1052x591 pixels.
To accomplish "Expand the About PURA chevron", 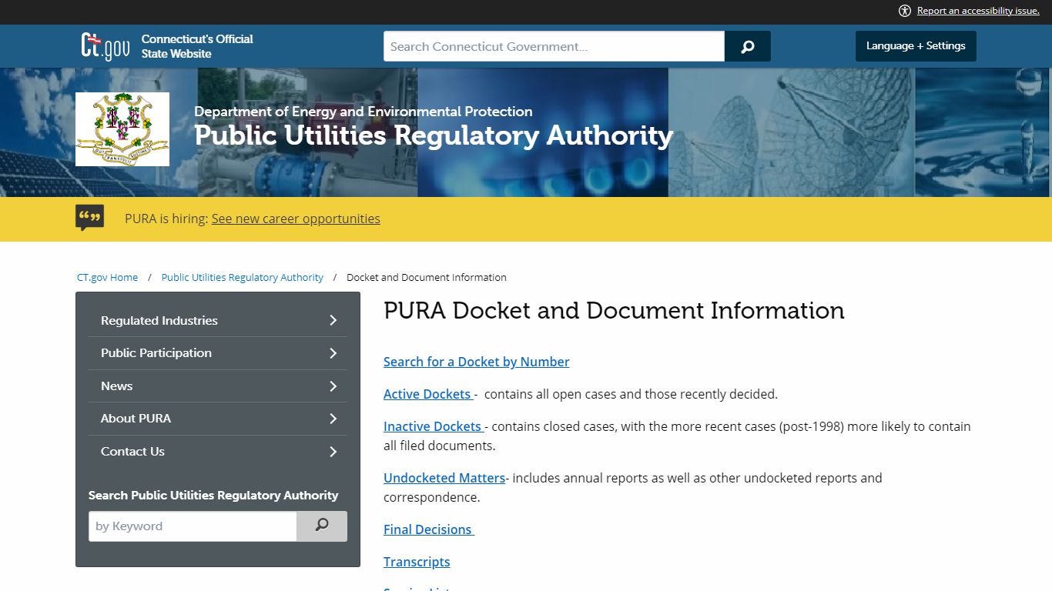I will [333, 419].
